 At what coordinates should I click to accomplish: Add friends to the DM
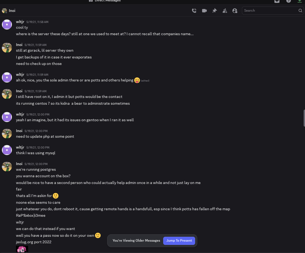point(225,11)
